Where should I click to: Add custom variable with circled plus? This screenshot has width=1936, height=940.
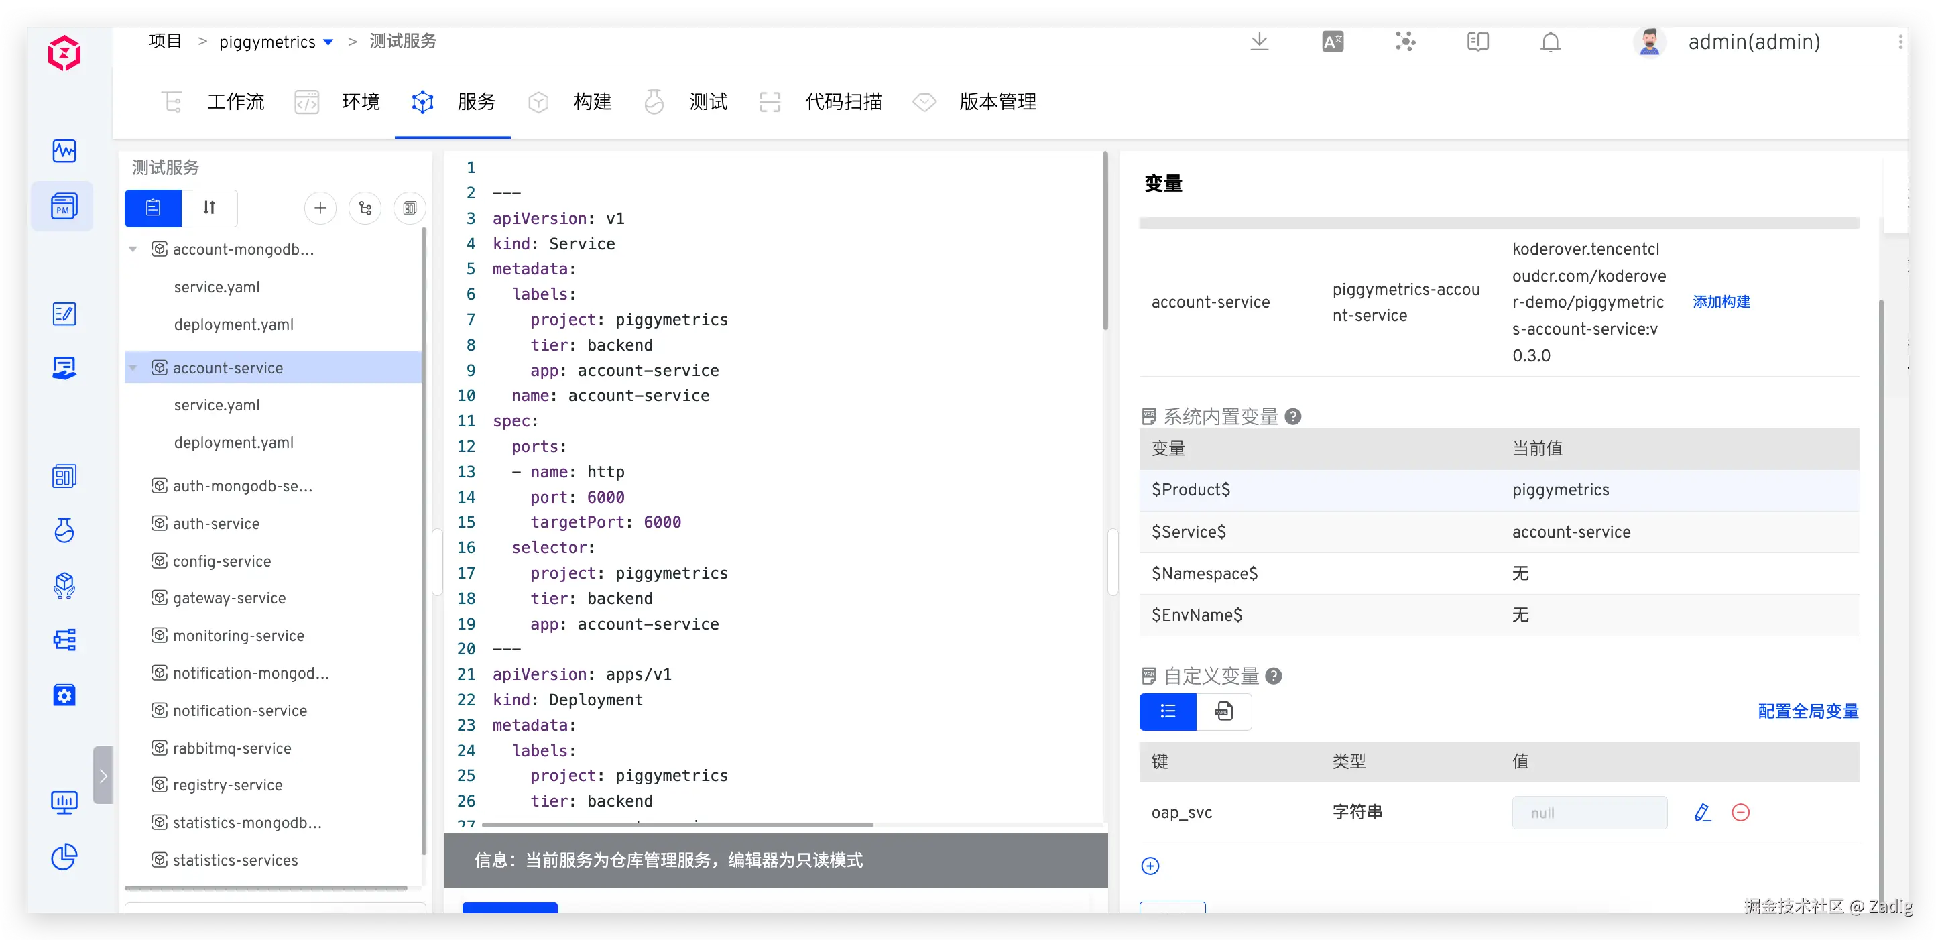[1150, 866]
